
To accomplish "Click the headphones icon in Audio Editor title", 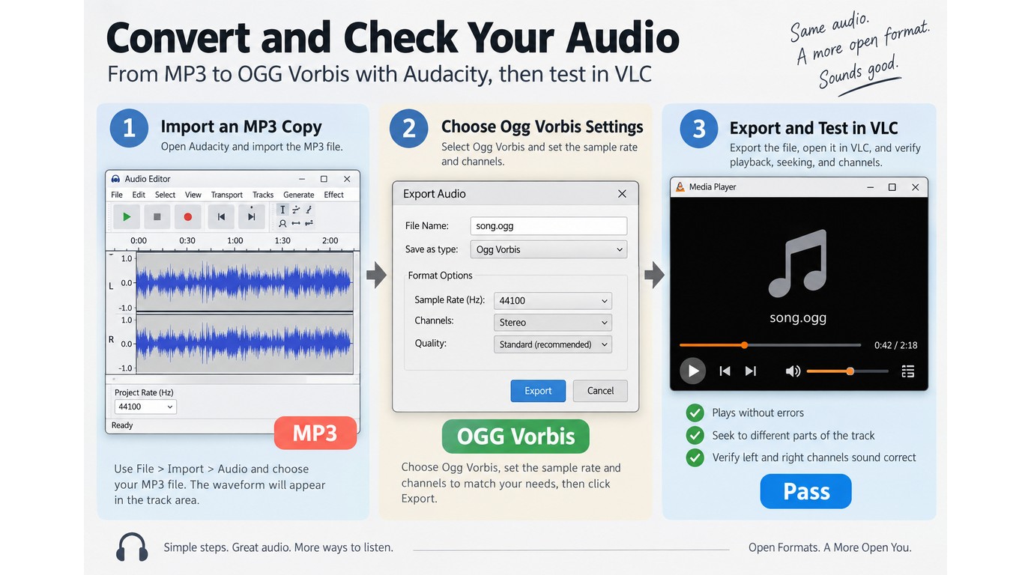I will pyautogui.click(x=115, y=179).
